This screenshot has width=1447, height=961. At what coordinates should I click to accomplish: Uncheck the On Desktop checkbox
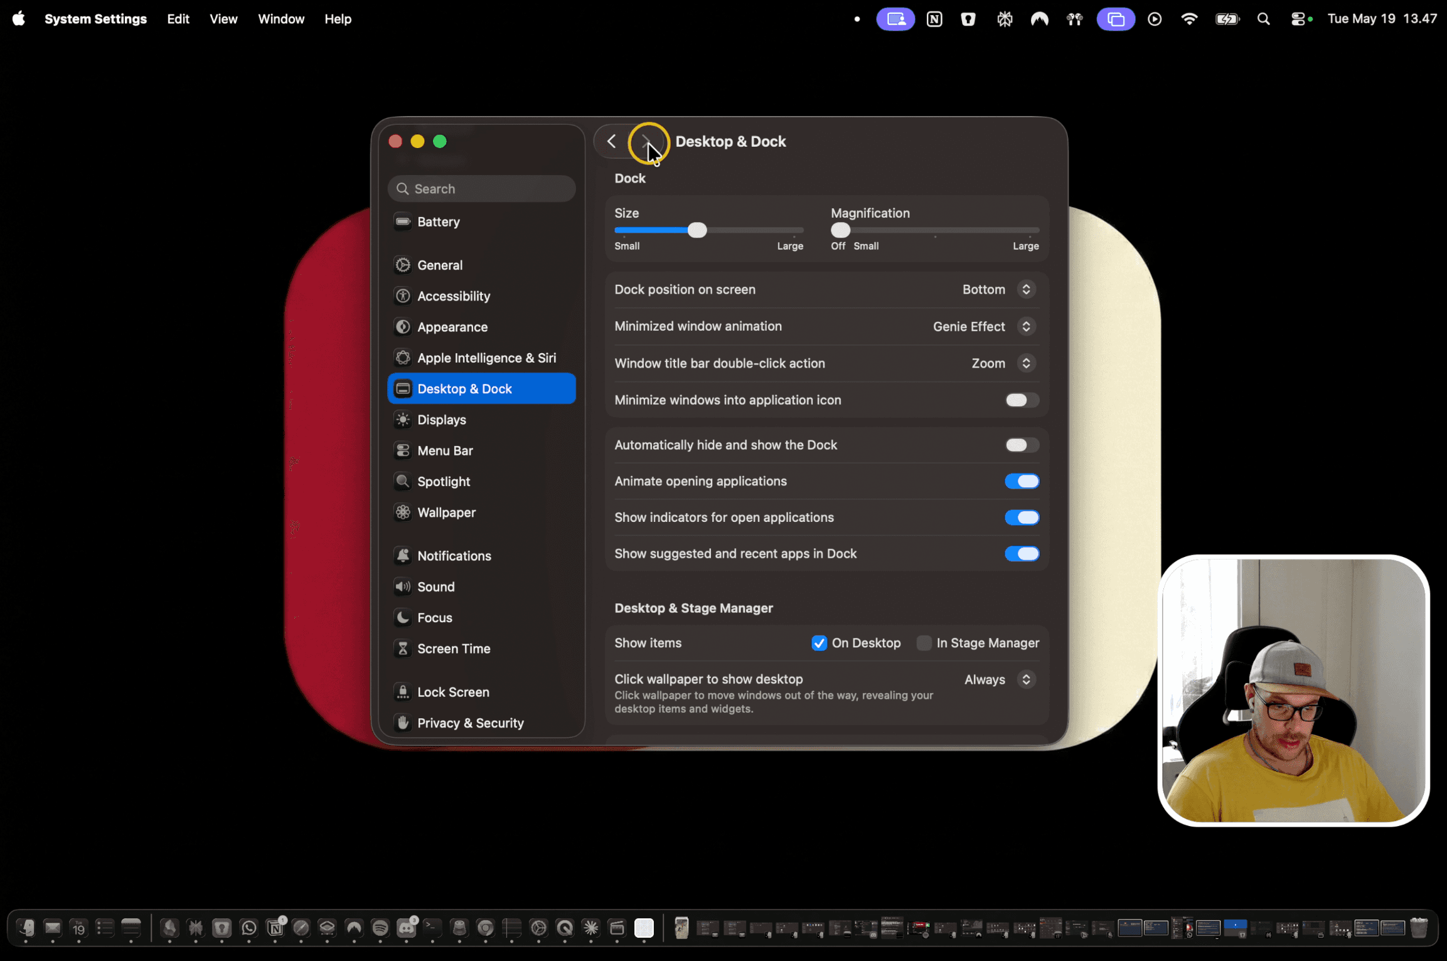pos(819,643)
